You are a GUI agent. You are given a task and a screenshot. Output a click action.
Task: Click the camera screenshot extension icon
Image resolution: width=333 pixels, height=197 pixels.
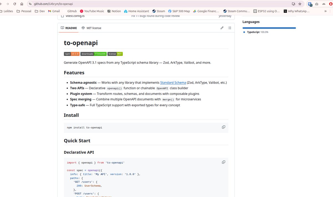pyautogui.click(x=317, y=4)
